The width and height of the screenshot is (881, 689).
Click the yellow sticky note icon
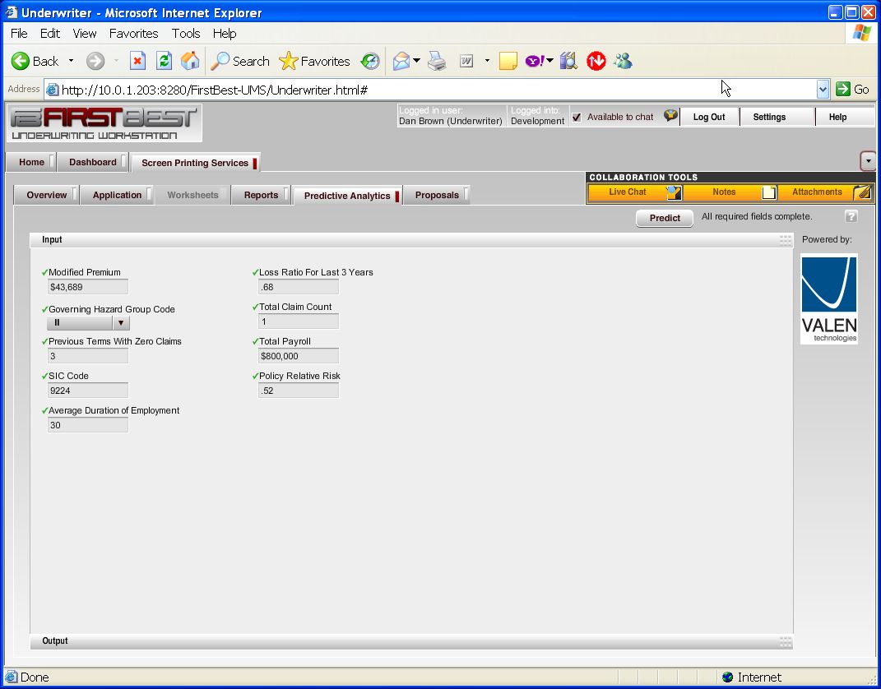point(508,61)
